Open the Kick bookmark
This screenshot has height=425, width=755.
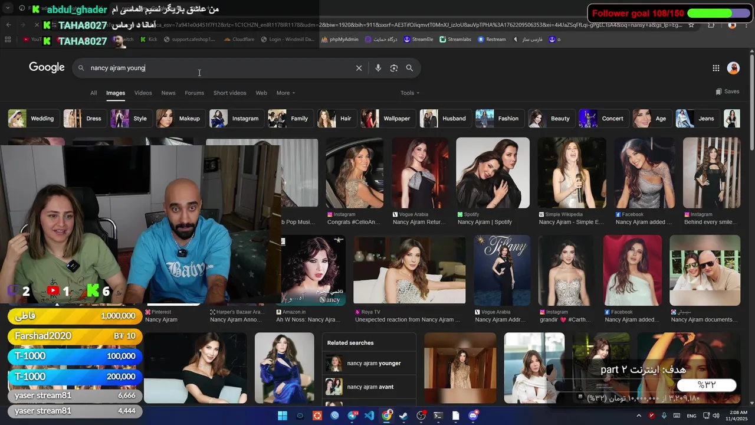149,40
